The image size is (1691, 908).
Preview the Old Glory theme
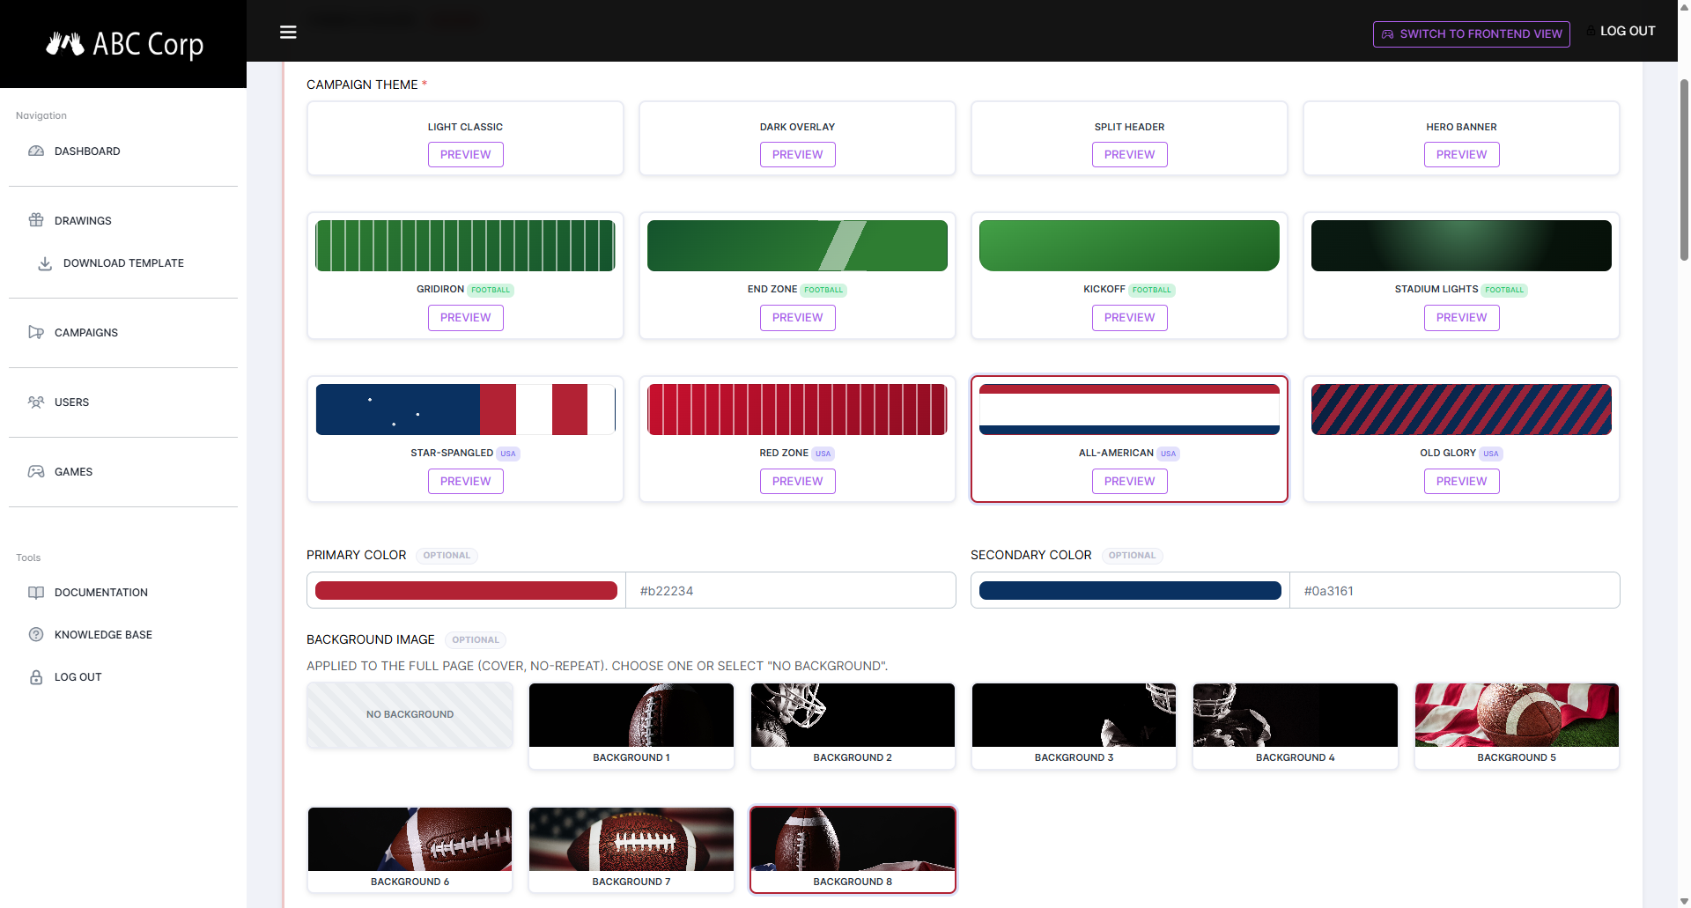[1461, 482]
